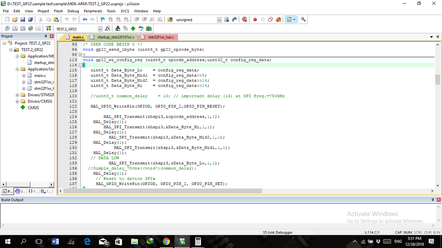This screenshot has height=248, width=442.
Task: Show the Functions tab in the Project pane
Action: pyautogui.click(x=33, y=191)
